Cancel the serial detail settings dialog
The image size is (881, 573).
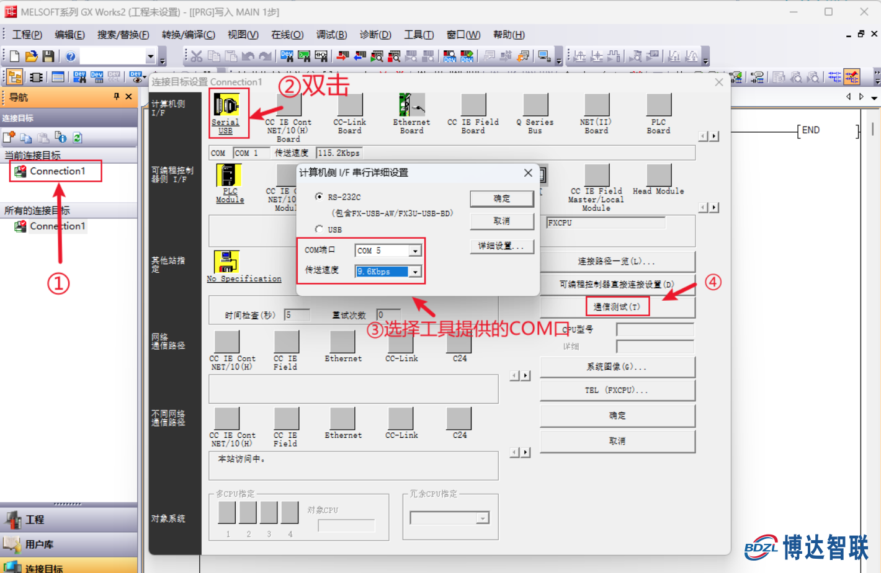pos(502,221)
